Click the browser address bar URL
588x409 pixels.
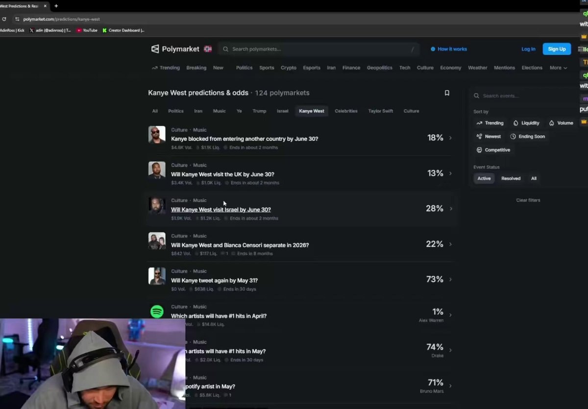pos(61,19)
